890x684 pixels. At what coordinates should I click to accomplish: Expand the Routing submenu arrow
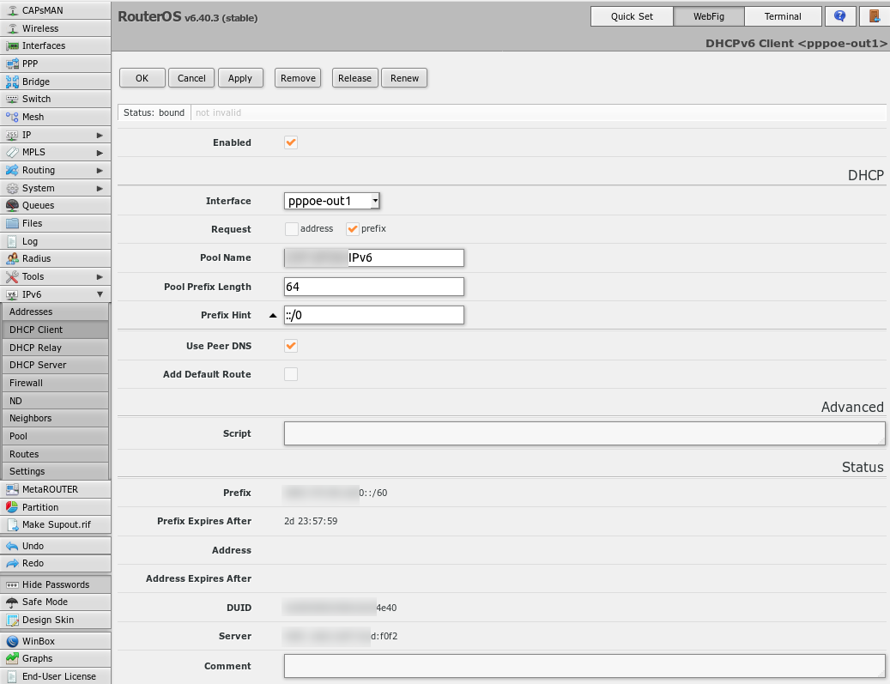pyautogui.click(x=100, y=170)
